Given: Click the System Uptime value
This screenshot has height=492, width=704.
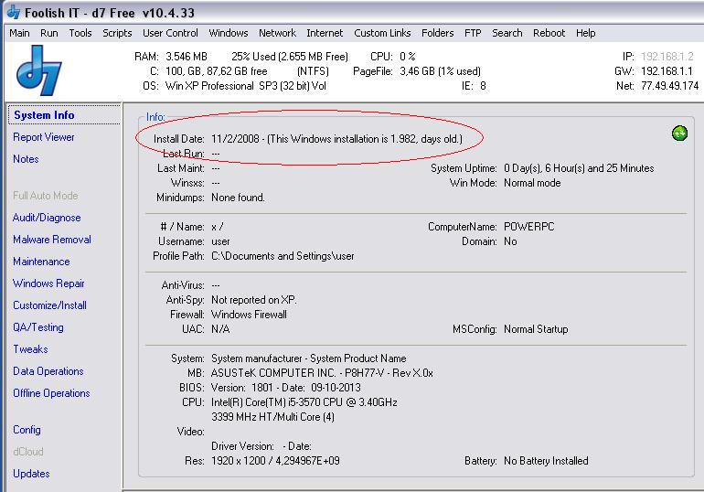Looking at the screenshot, I should coord(579,168).
